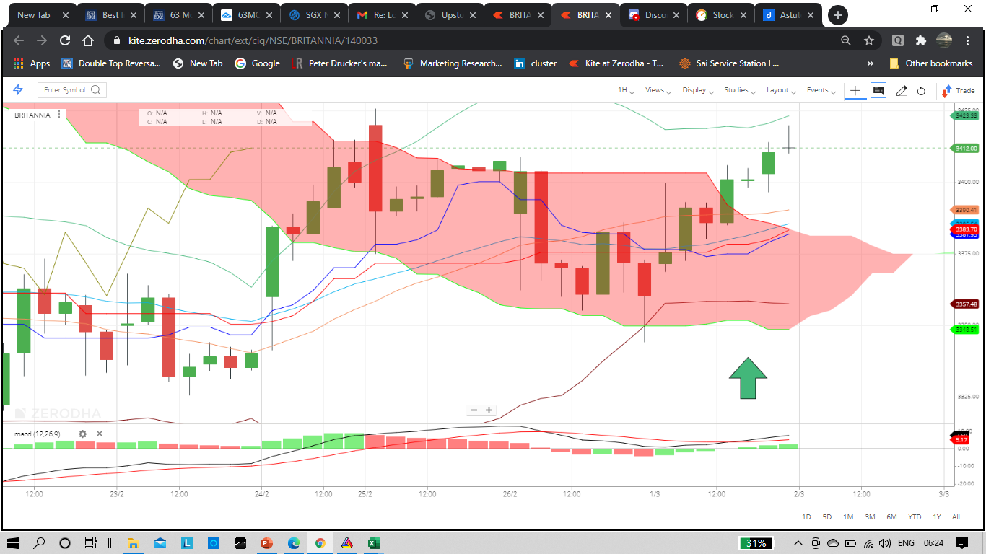Select the 1Y range

click(937, 516)
